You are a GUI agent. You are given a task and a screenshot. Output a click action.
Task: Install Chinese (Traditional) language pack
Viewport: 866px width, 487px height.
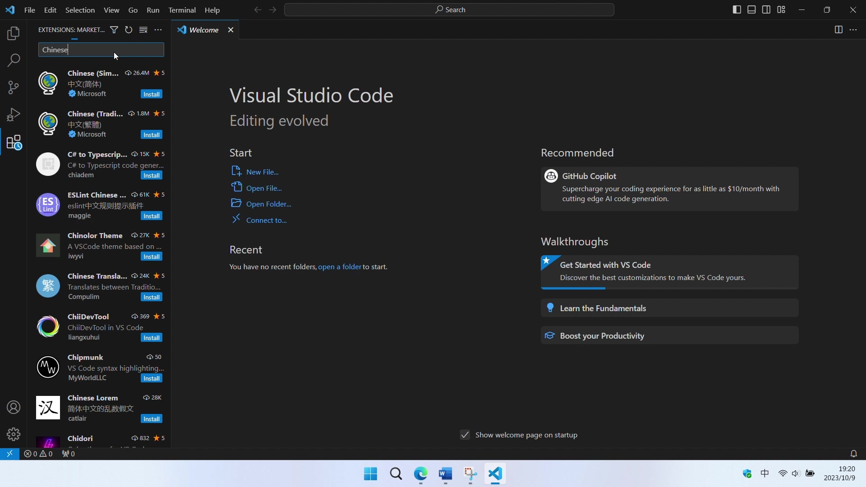point(152,135)
